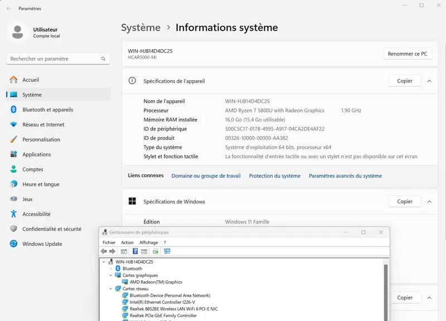
Task: Collapse Spécifications de l'appareil section
Action: tap(429, 81)
